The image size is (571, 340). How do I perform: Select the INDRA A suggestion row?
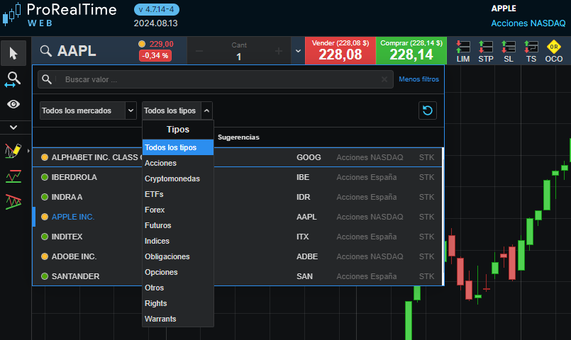[238, 197]
